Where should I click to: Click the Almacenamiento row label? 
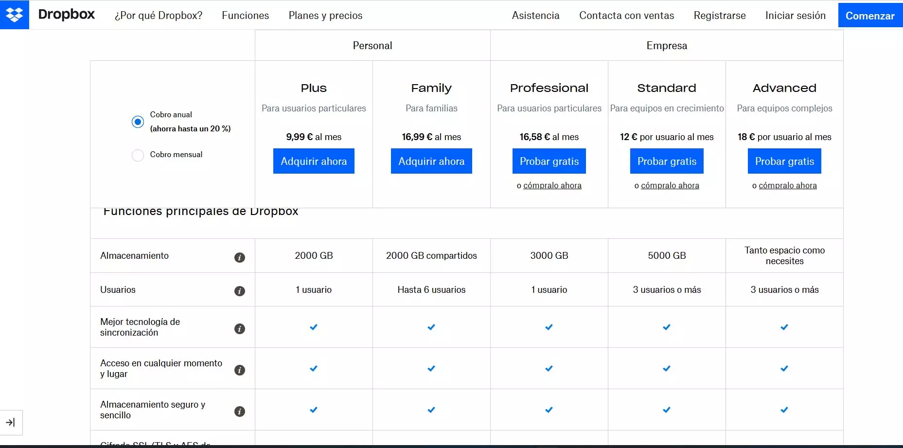click(134, 256)
